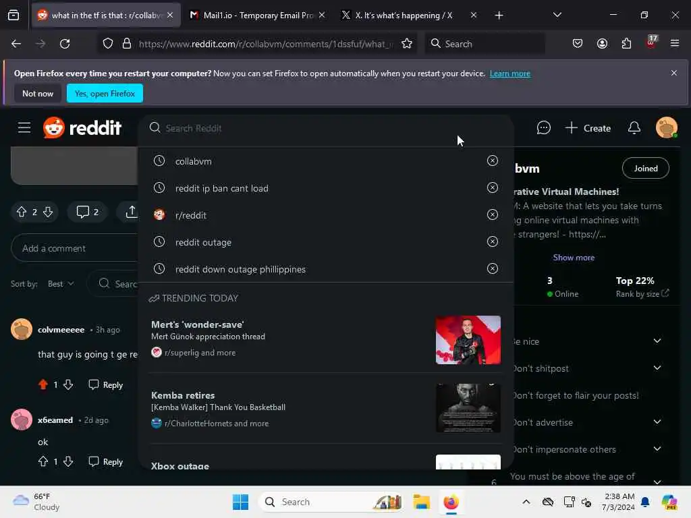Remove 'r/reddit' recent search
Image resolution: width=691 pixels, height=518 pixels.
coord(492,214)
